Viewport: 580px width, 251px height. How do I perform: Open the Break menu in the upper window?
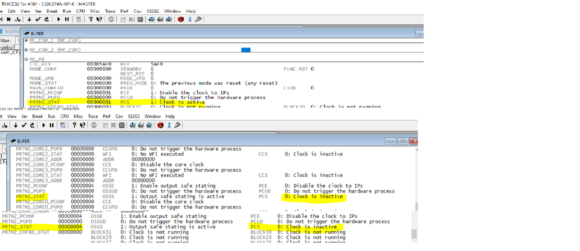coord(52,11)
